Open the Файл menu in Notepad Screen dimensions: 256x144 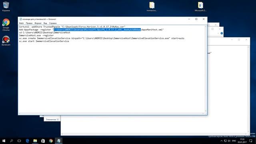[21, 23]
